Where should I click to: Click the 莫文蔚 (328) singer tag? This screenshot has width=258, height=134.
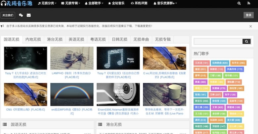(x=234, y=120)
